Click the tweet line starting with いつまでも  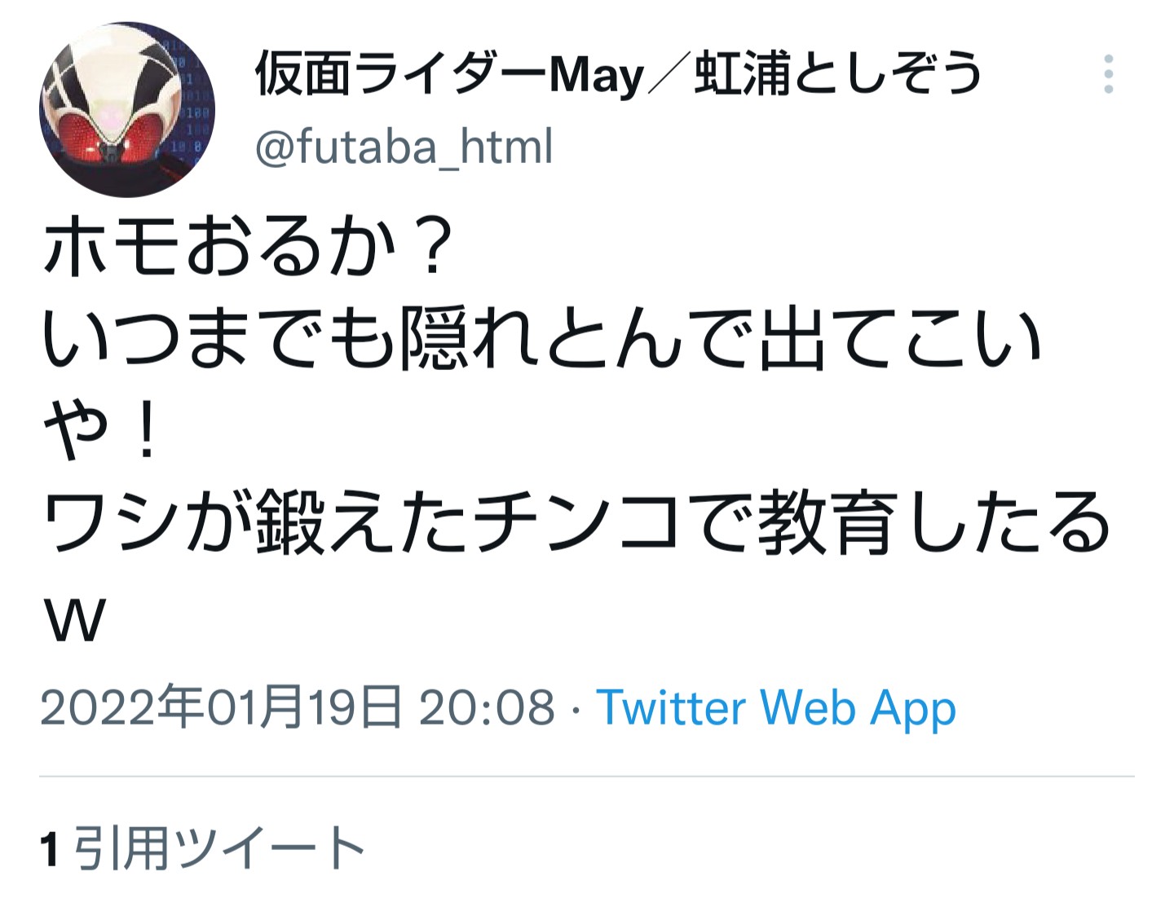[x=542, y=338]
